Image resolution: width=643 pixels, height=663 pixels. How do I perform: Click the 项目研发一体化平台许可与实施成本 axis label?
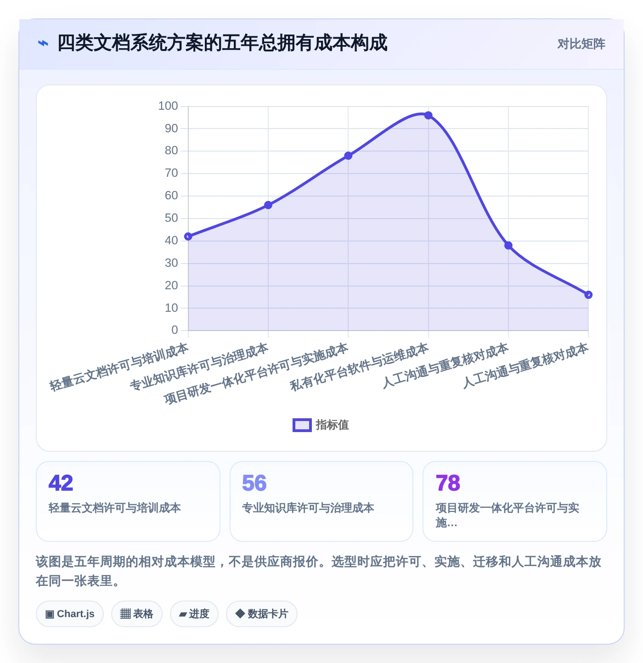click(x=256, y=374)
